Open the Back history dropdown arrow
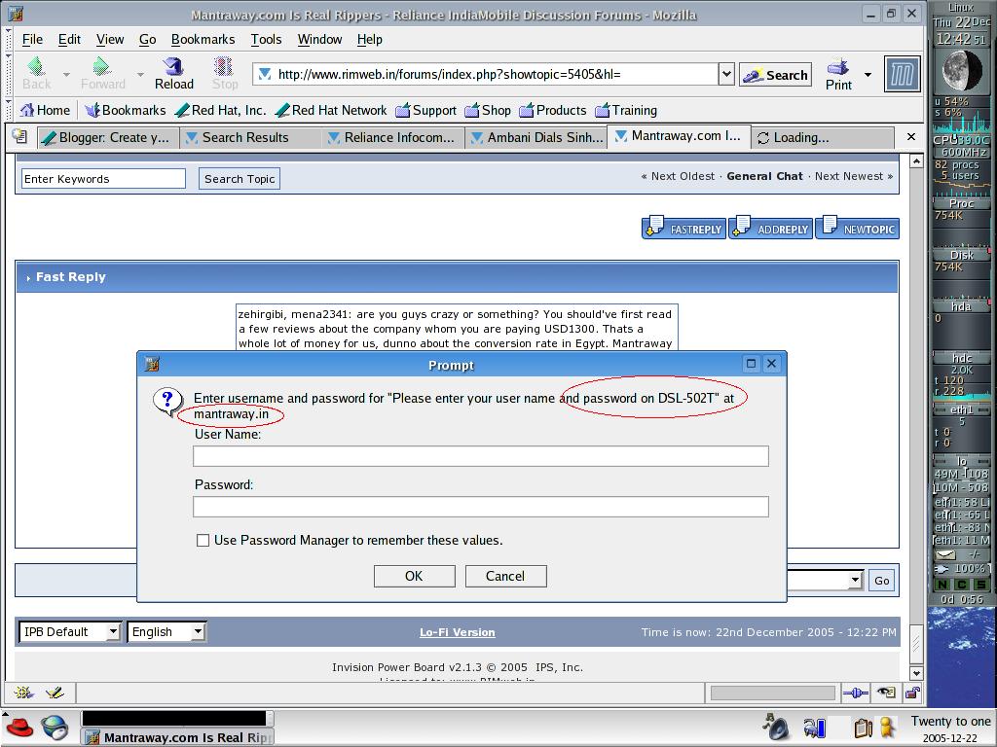This screenshot has height=747, width=997. point(66,75)
